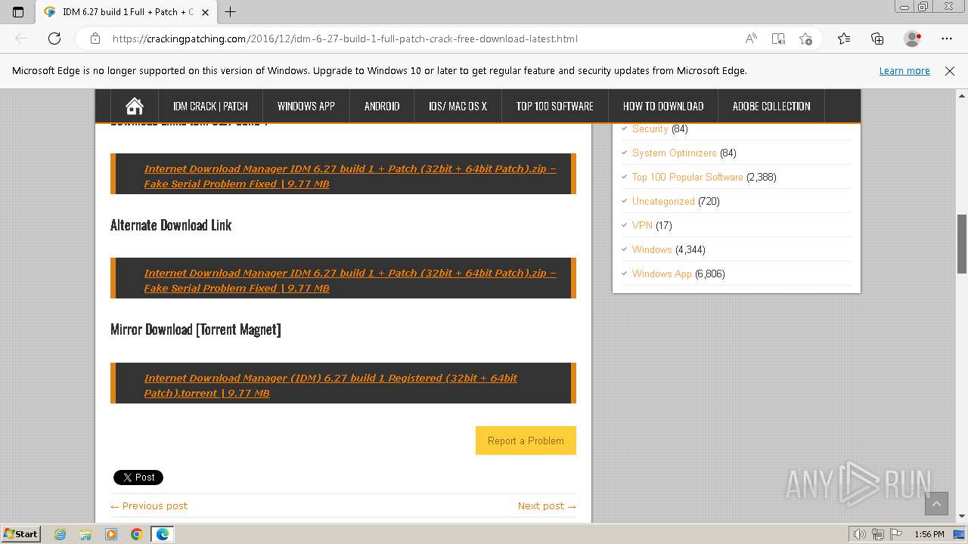Click the back-to-top arrow button

(936, 504)
